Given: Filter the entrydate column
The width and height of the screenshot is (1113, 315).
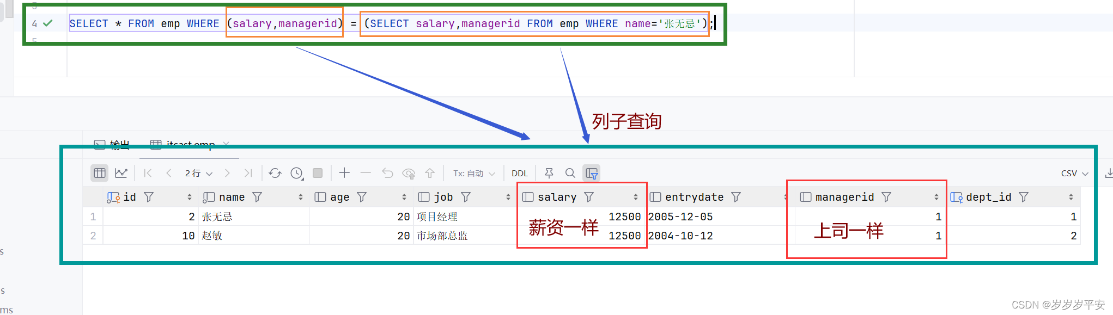Looking at the screenshot, I should pos(736,197).
